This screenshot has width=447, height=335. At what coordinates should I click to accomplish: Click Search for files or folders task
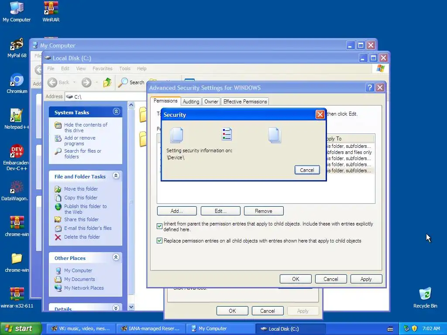click(83, 154)
